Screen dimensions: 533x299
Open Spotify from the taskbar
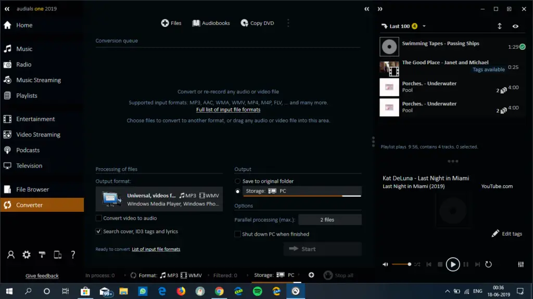257,291
